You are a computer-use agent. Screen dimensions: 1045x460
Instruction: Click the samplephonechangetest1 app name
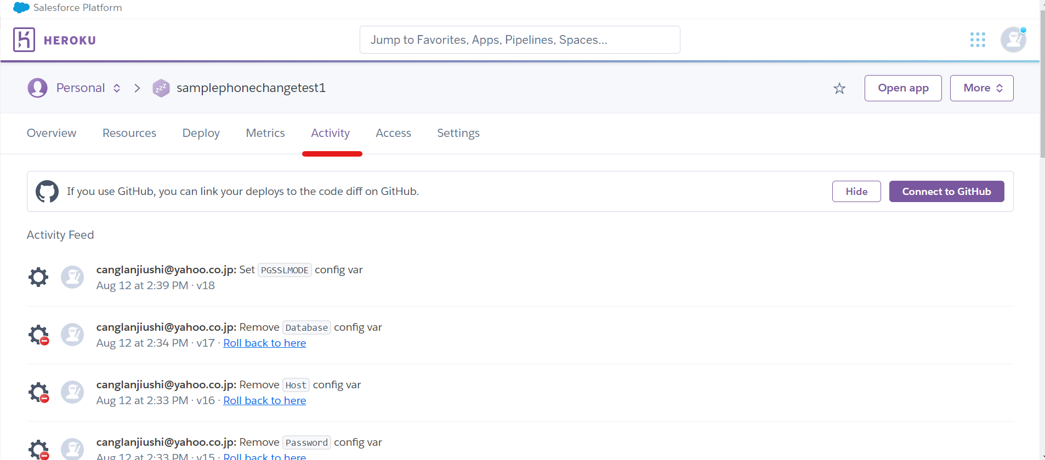[251, 88]
